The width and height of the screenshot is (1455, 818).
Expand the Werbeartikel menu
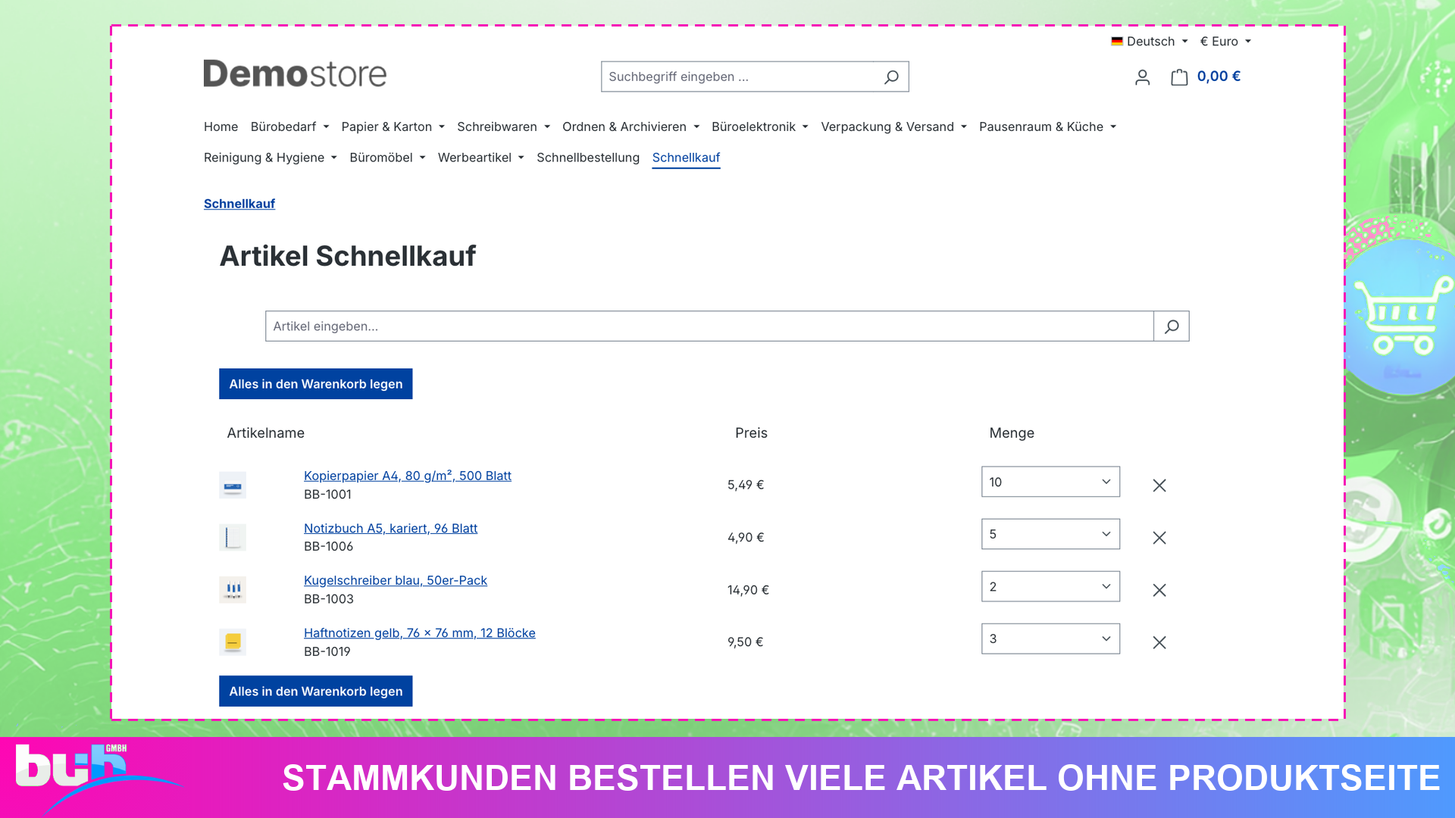point(480,158)
